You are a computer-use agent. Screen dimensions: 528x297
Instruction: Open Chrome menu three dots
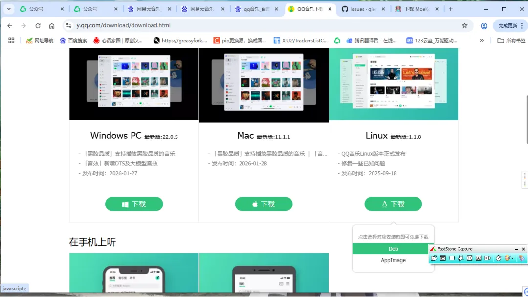[522, 25]
